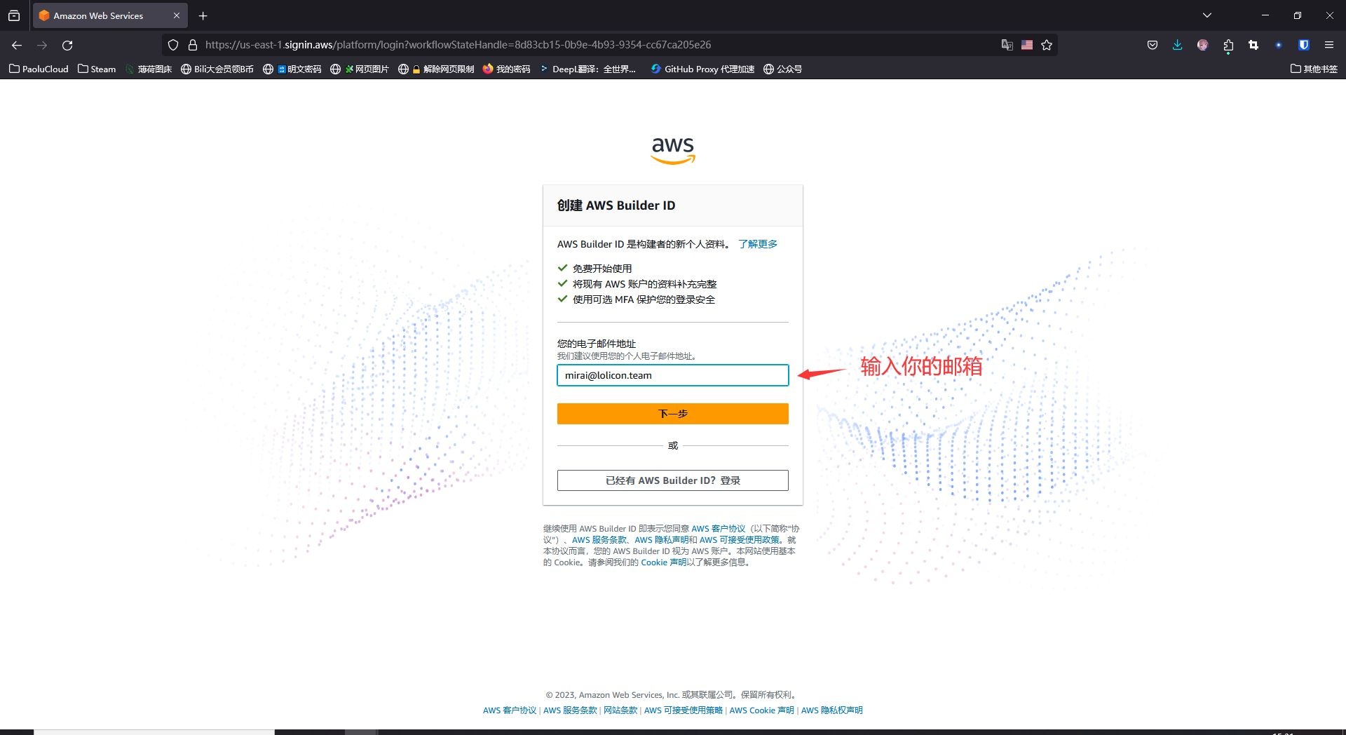Expand the Steam bookmark folder
This screenshot has width=1346, height=735.
97,69
